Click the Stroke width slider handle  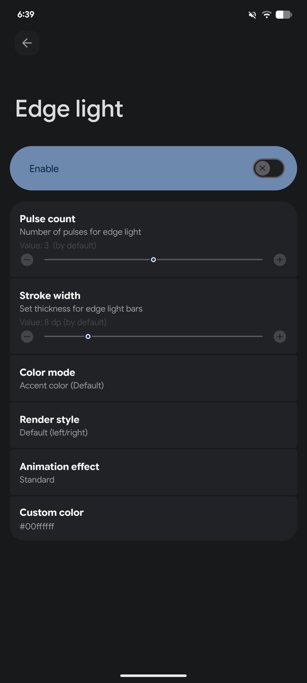click(x=88, y=336)
